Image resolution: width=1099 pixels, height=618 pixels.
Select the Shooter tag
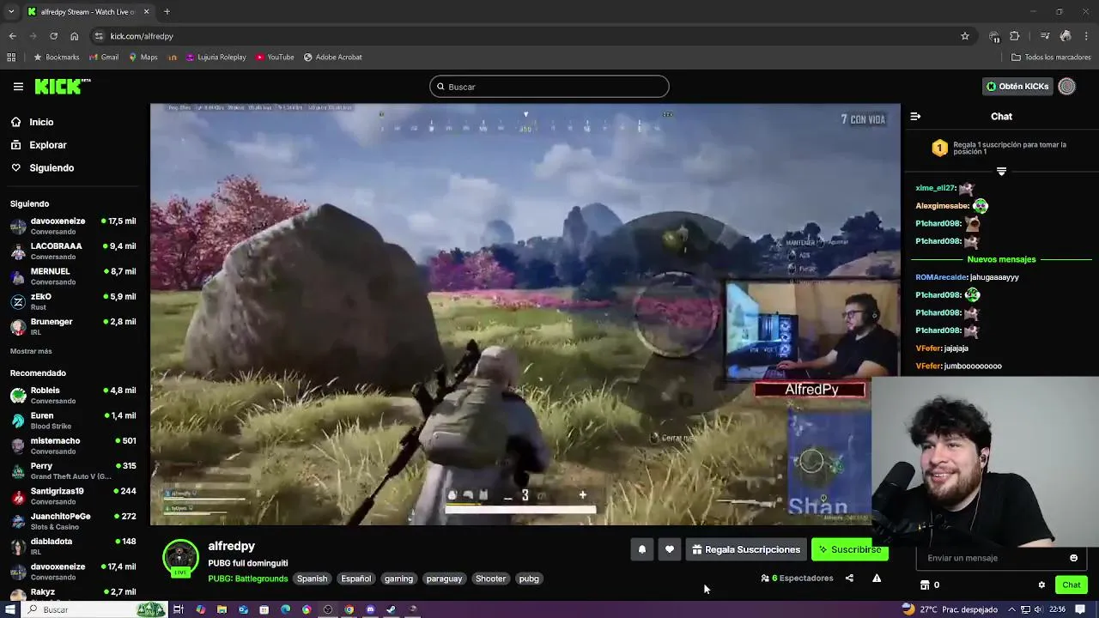click(491, 579)
